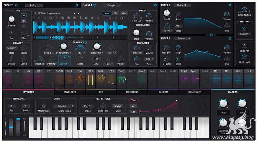Select the Keyboard tab
Viewport: 257px width, 142px height.
coord(28,92)
